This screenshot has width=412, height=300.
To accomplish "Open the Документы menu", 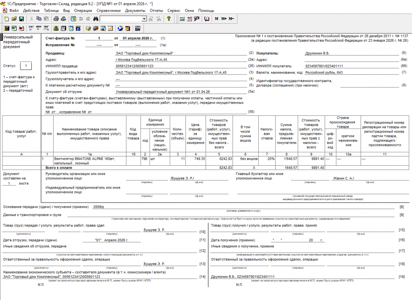I will (135, 10).
